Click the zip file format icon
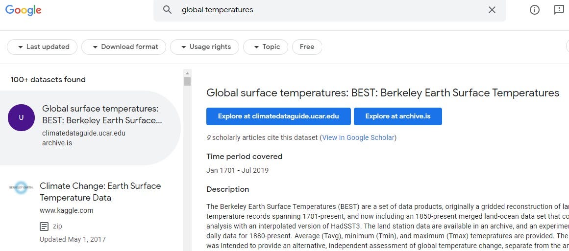Viewport: 569px width, 251px height. pyautogui.click(x=45, y=227)
